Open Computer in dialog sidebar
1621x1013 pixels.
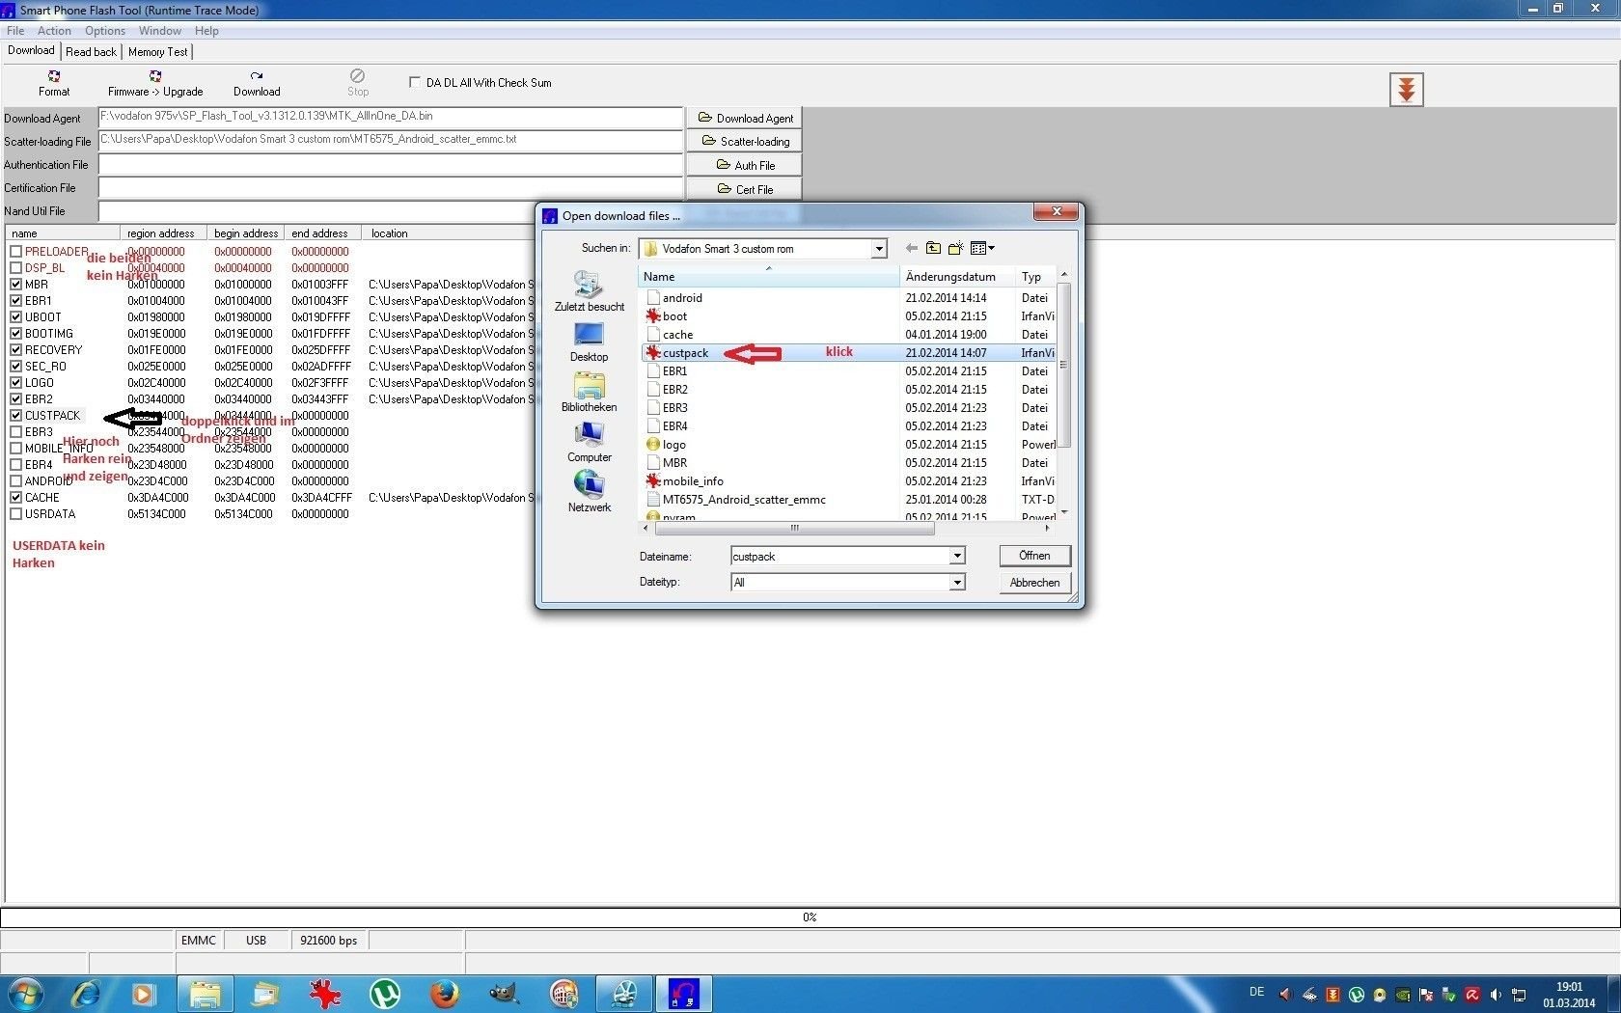click(x=589, y=442)
